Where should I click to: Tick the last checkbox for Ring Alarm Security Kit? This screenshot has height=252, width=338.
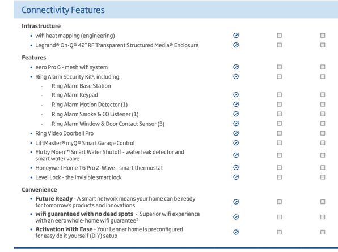point(323,76)
